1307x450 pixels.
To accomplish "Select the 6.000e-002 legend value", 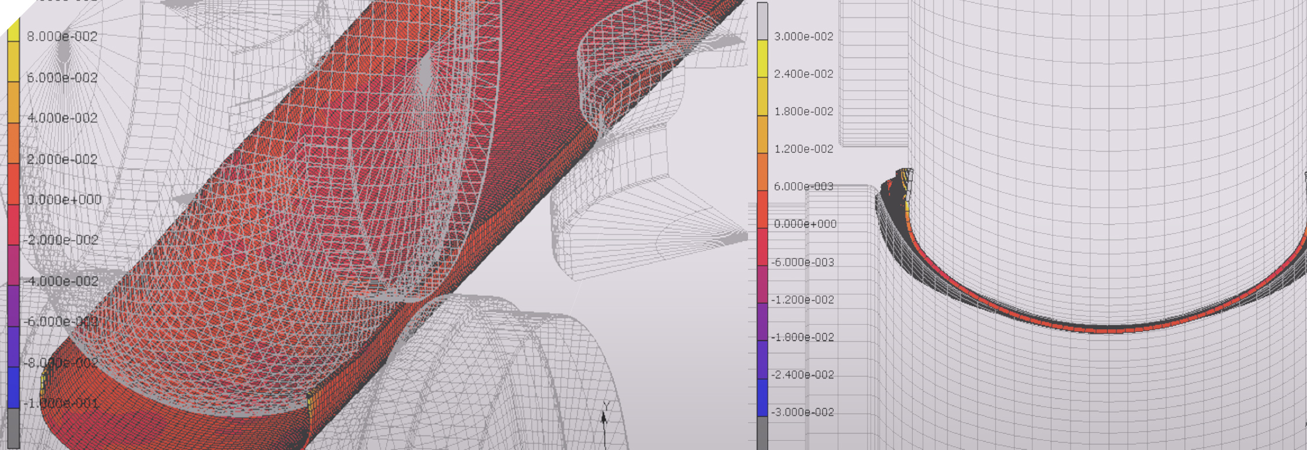I will click(x=62, y=77).
